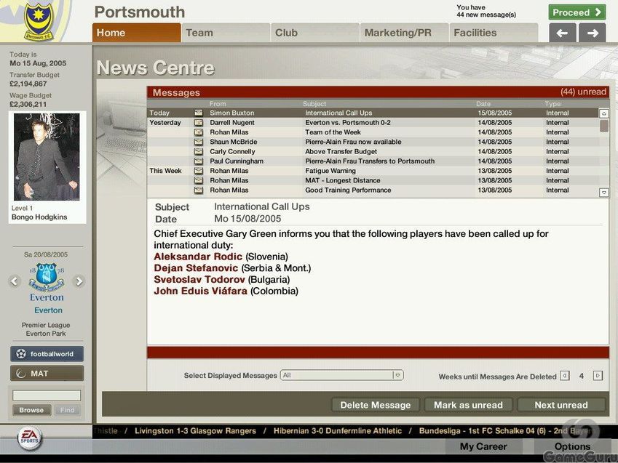Go back with the left arrow button
Viewport: 618px width, 463px height.
coord(563,33)
